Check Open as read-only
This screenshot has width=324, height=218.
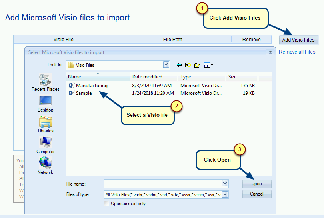point(107,204)
